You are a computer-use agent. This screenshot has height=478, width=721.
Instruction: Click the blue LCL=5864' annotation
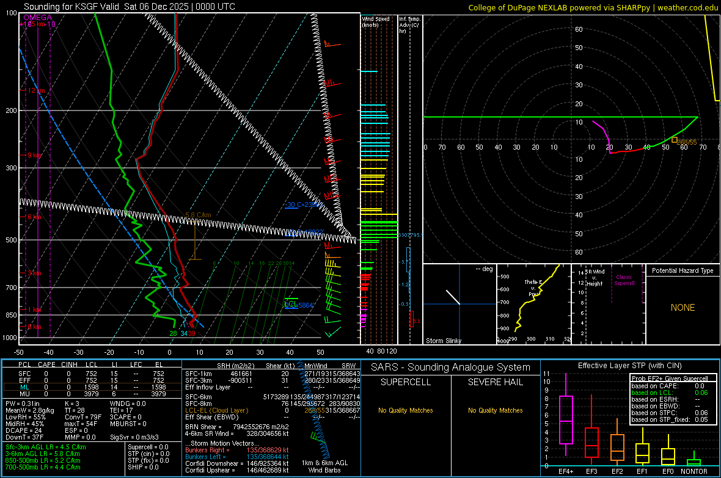pyautogui.click(x=299, y=305)
